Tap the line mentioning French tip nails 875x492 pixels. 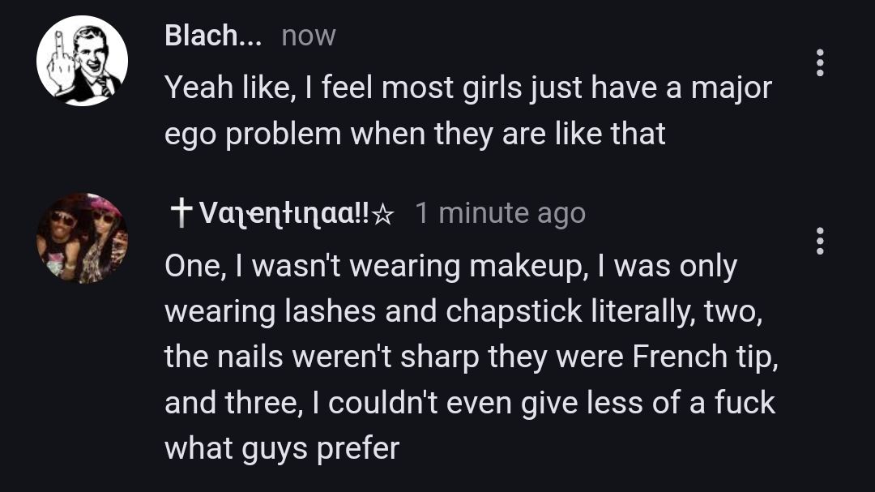coord(471,357)
